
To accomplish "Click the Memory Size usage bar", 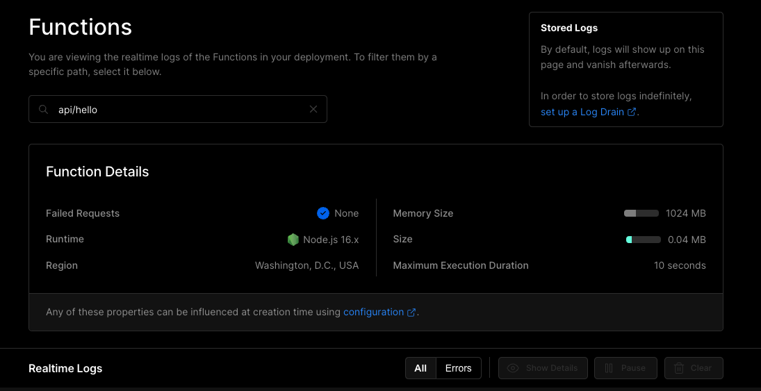I will [641, 213].
